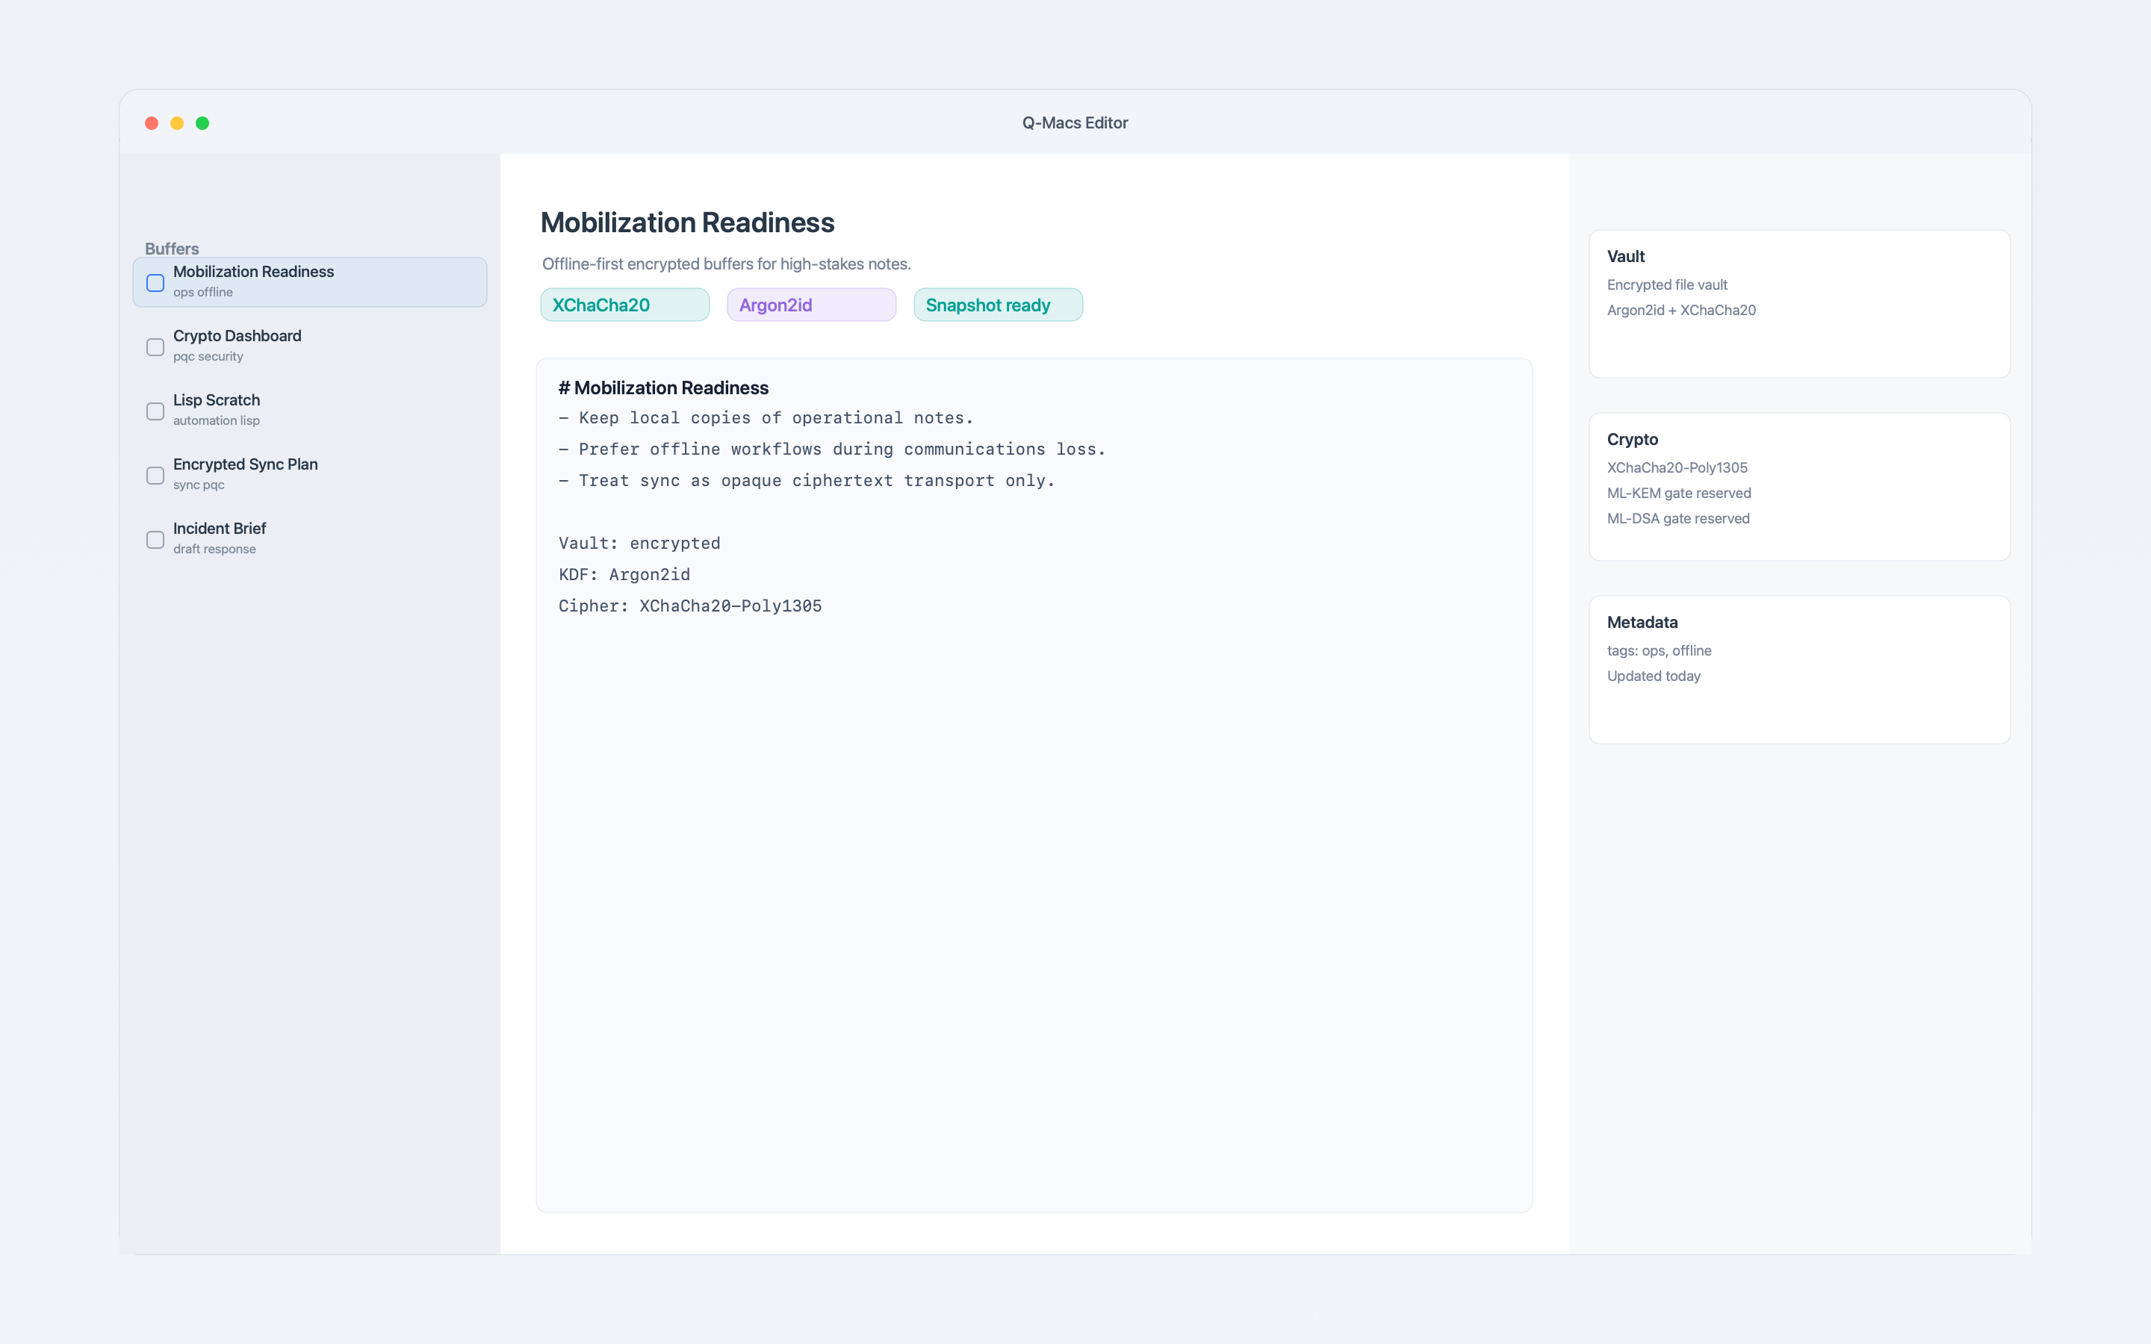Viewport: 2151px width, 1344px height.
Task: Check the Crypto Dashboard buffer checkbox
Action: click(155, 346)
